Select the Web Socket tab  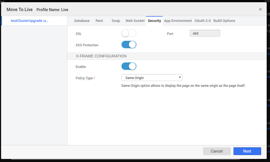135,21
